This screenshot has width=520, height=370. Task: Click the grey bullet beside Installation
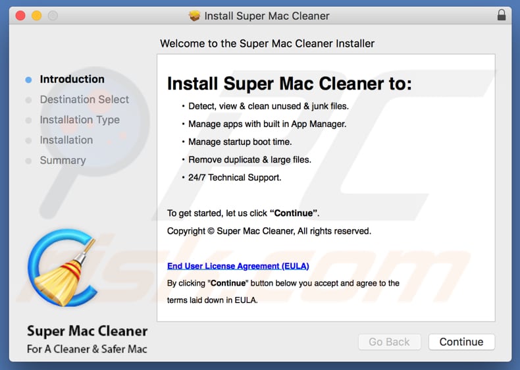[28, 141]
